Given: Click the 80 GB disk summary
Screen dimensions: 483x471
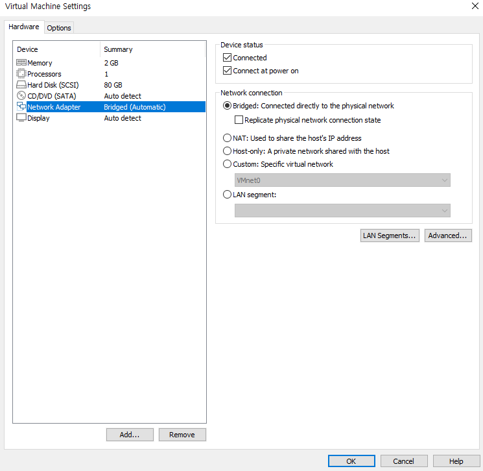Looking at the screenshot, I should click(x=113, y=85).
